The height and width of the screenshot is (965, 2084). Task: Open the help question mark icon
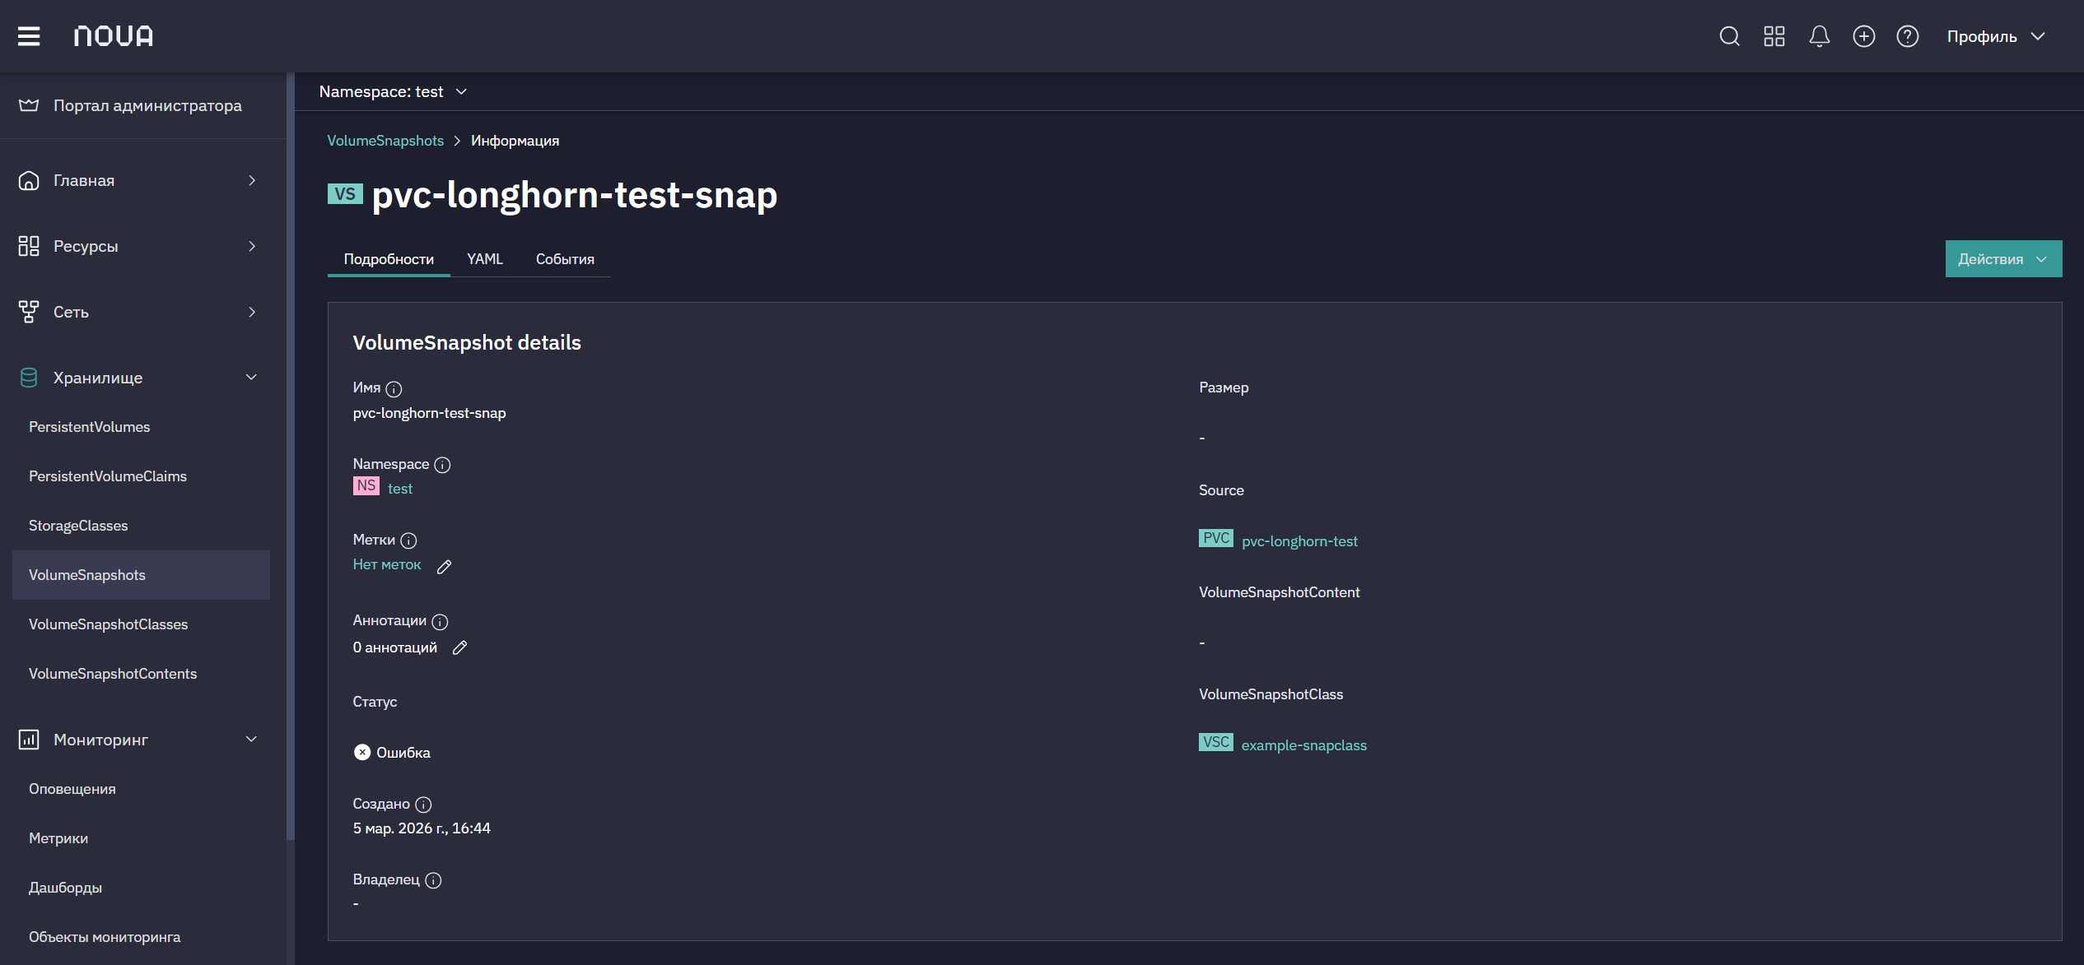1907,36
